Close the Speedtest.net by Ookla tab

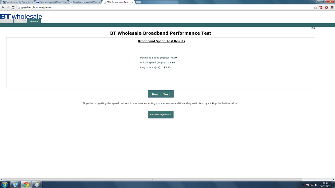tap(32, 2)
